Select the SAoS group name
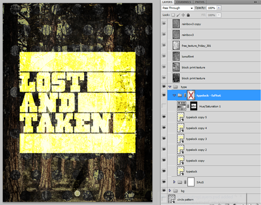This screenshot has height=205, width=261. (x=200, y=182)
